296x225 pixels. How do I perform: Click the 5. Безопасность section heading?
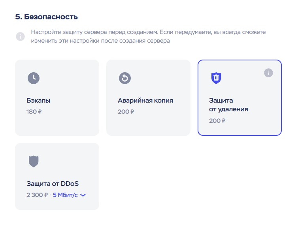click(46, 17)
